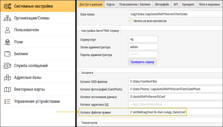
Task: Switch to the 'Карты' tab
Action: tap(110, 4)
